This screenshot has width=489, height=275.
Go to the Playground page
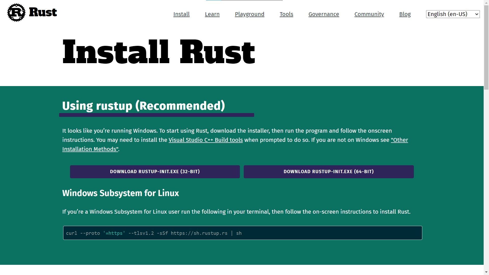point(250,14)
